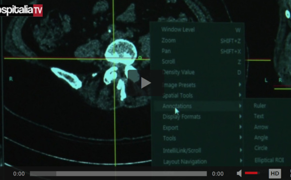Select Elliptical ROI annotation
The height and width of the screenshot is (180, 291).
269,160
